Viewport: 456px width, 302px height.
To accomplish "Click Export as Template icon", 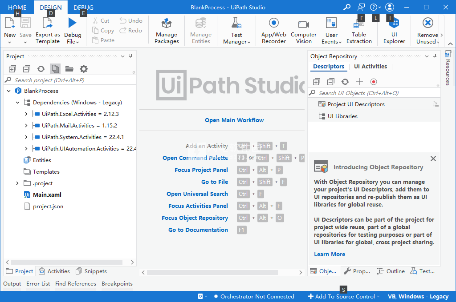I will [47, 23].
